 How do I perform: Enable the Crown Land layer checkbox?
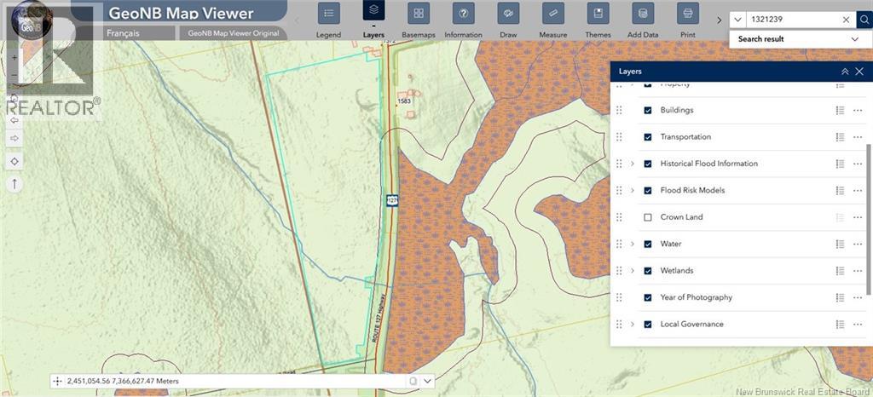point(648,217)
